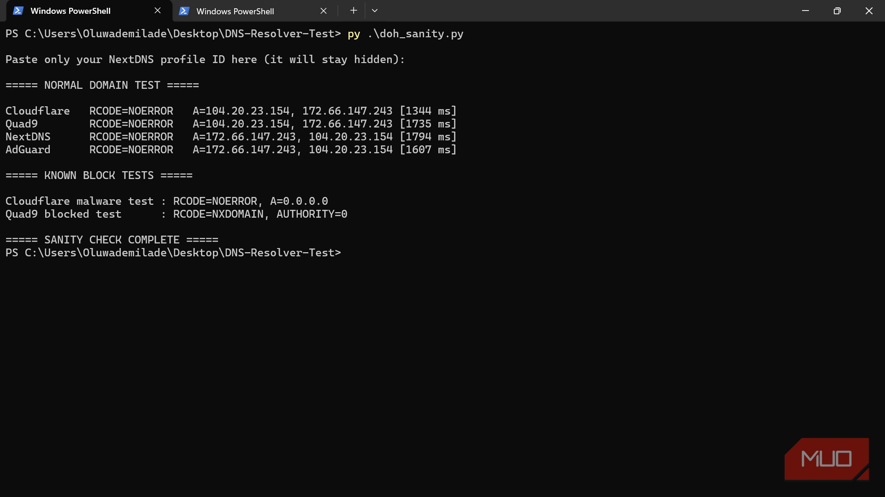Viewport: 885px width, 497px height.
Task: Click the 'py' command text
Action: [354, 34]
